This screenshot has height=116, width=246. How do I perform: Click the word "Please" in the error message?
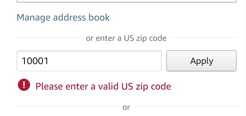49,86
